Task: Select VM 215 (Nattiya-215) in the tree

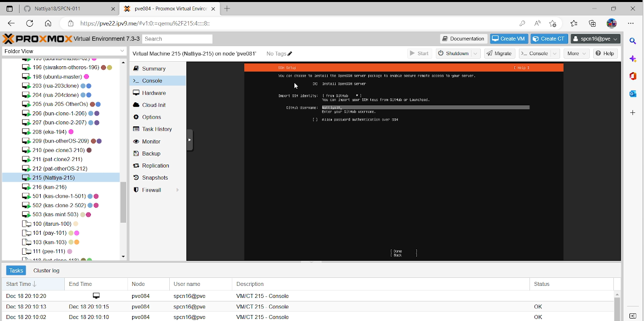Action: (61, 178)
